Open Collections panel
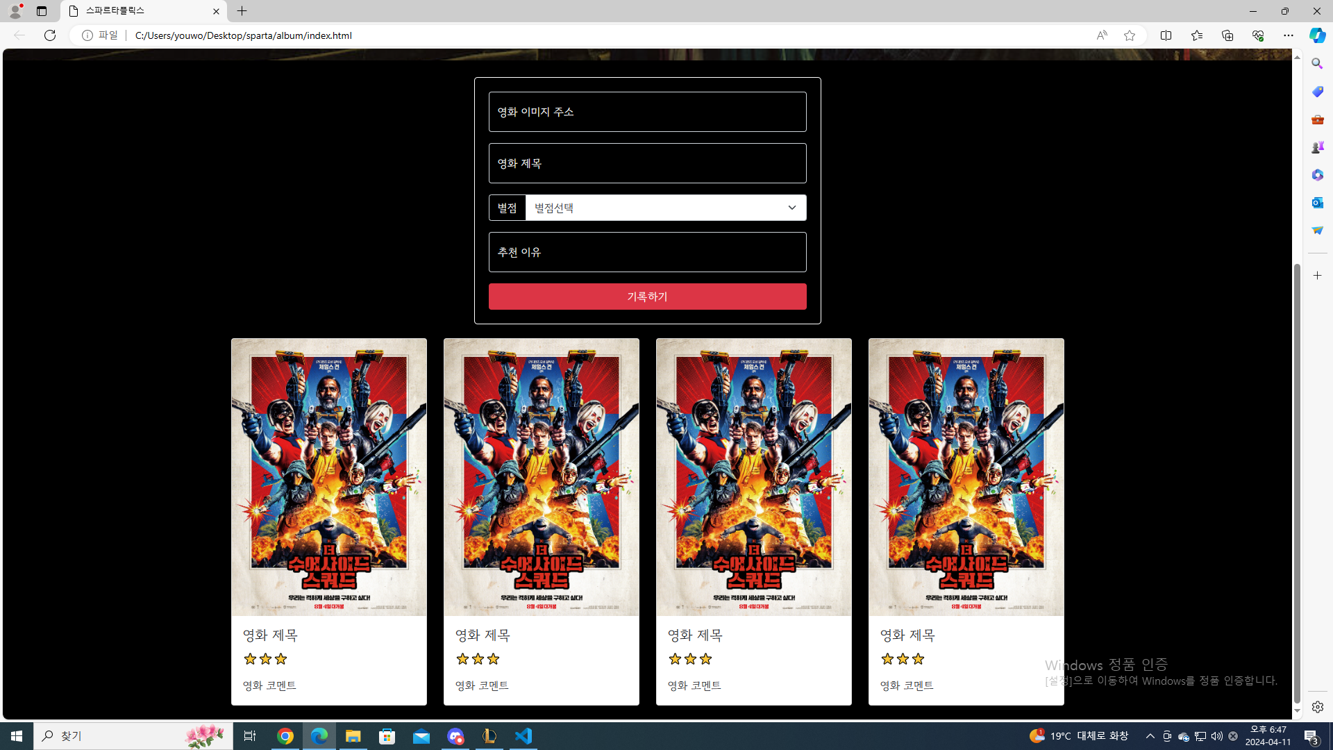1333x750 pixels. pos(1227,35)
